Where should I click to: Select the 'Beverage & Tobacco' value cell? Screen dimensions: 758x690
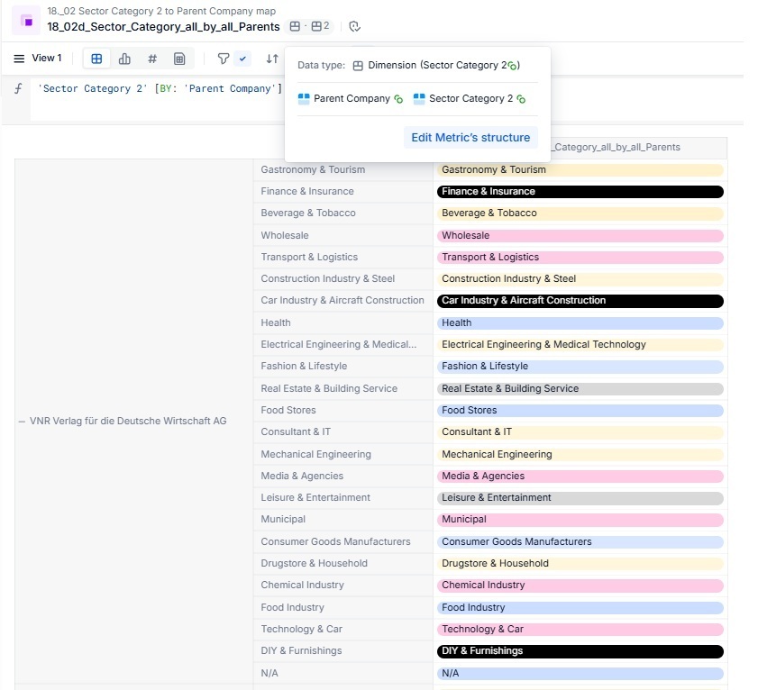click(580, 213)
